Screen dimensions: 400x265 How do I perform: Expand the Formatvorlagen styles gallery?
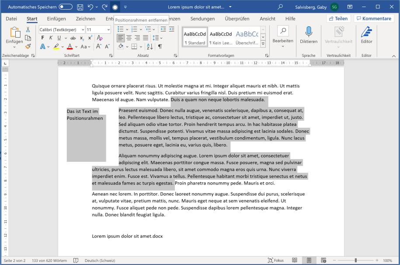pos(263,44)
